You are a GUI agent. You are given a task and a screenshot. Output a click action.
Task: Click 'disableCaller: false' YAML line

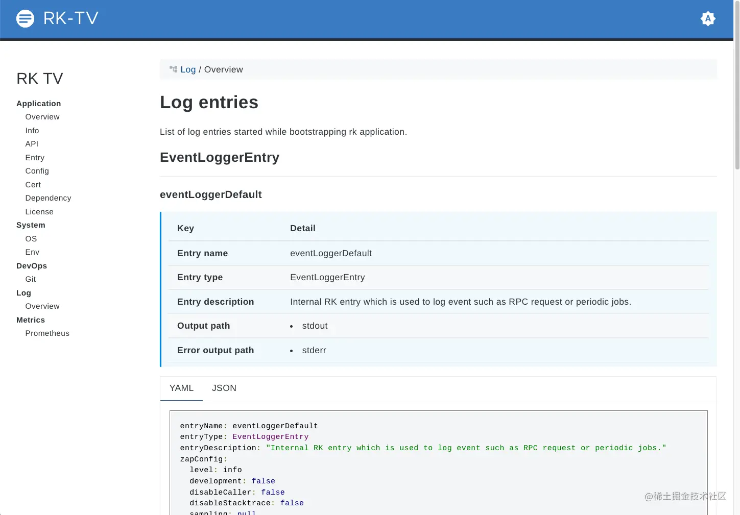coord(237,492)
